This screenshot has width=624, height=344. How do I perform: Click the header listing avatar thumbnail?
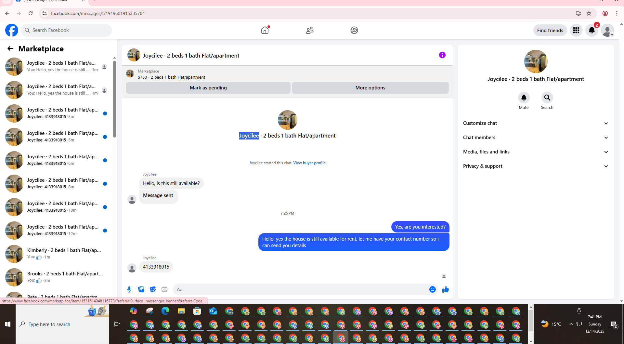tap(134, 55)
